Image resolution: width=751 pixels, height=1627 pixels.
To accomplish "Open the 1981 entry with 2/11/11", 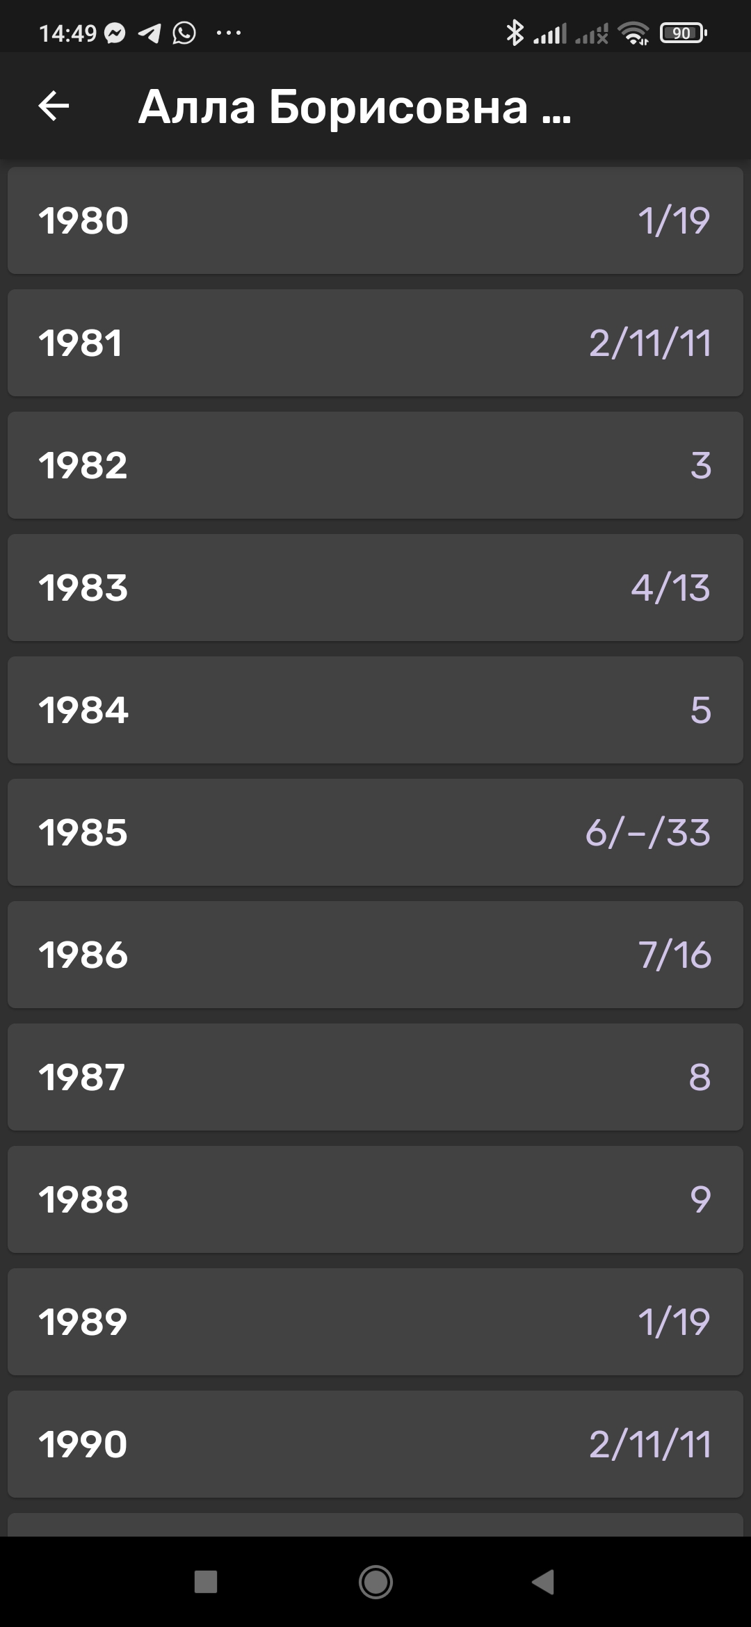I will 375,343.
